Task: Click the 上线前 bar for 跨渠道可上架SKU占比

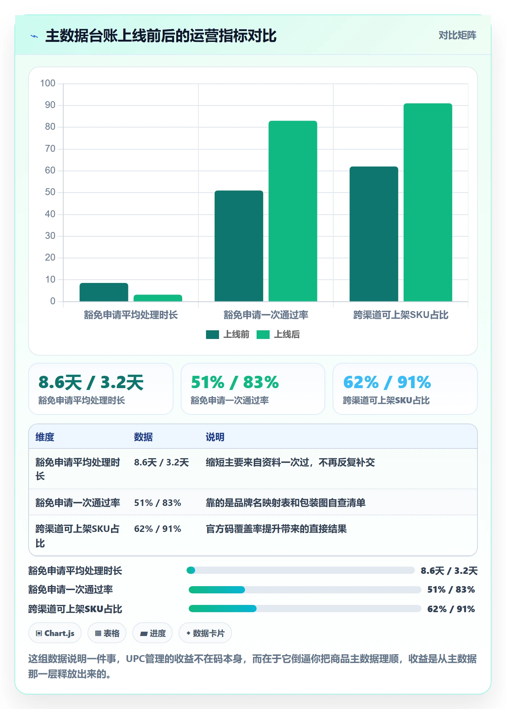Action: click(374, 234)
